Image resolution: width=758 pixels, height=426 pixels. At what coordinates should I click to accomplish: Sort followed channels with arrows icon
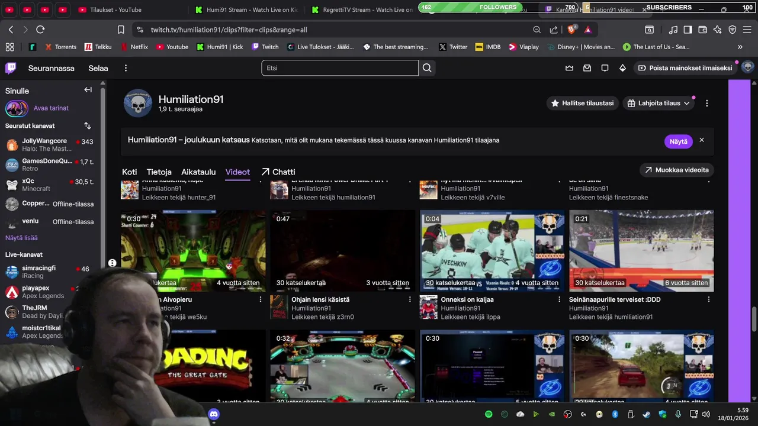[x=88, y=126]
